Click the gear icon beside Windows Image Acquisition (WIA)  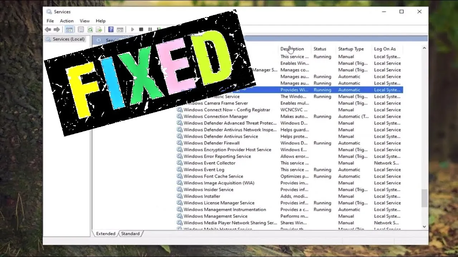coord(180,183)
